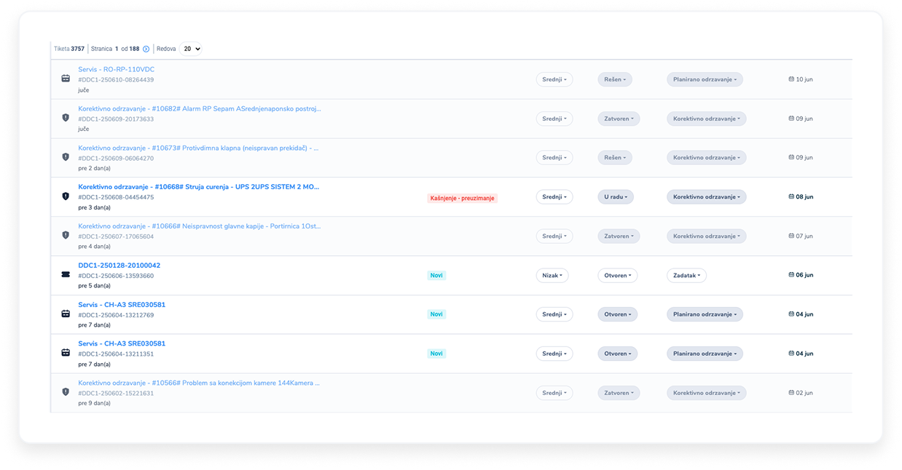Screen dimensions: 902x470
Task: Open Srednji priority dropdown for RO-RP-110VDC ticket
Action: click(x=554, y=79)
